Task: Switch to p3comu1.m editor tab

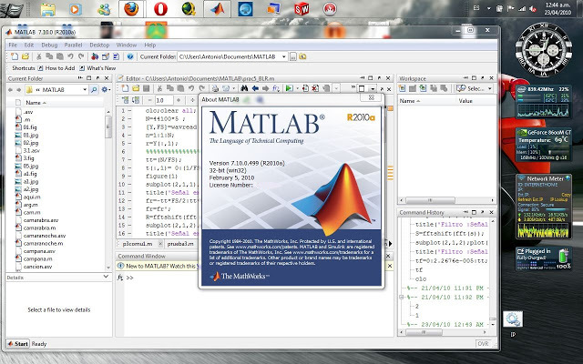Action: pos(138,244)
